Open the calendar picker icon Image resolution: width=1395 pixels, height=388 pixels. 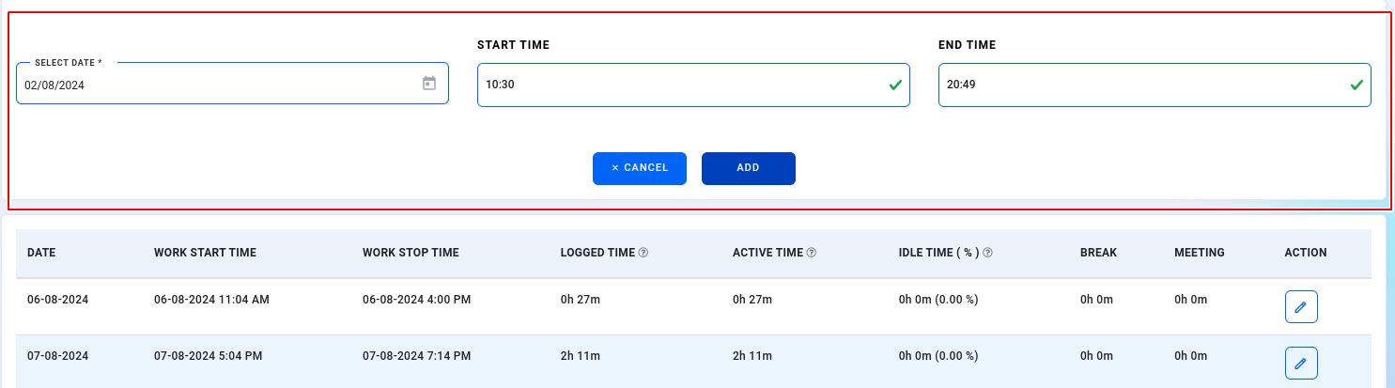pyautogui.click(x=429, y=84)
